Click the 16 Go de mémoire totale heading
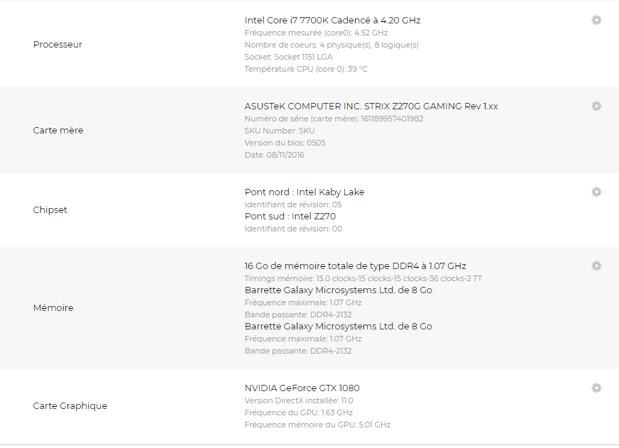Screen dimensions: 619x448 pyautogui.click(x=356, y=266)
